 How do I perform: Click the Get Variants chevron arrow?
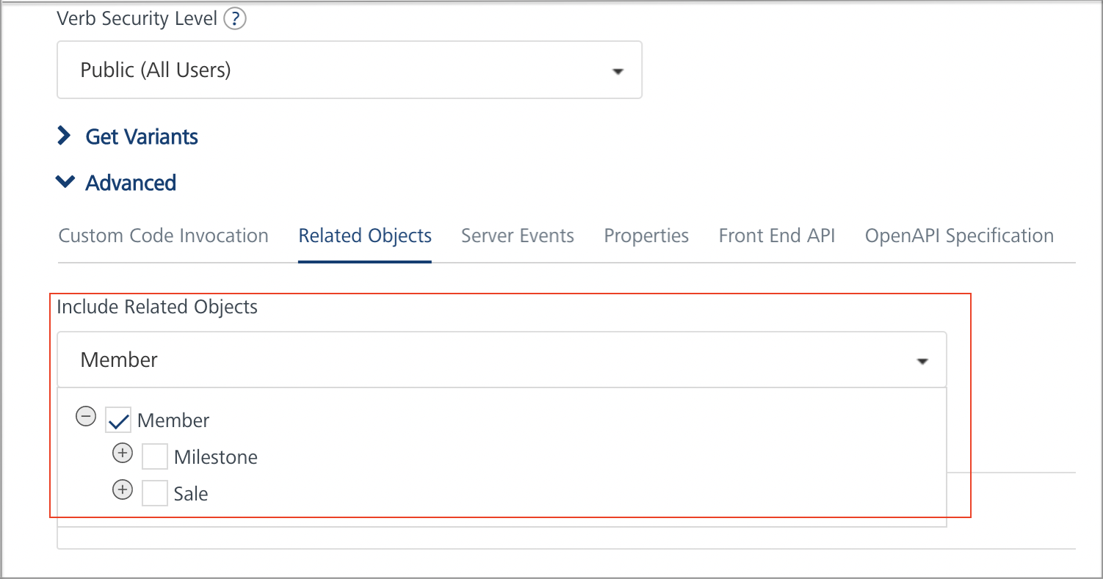point(65,136)
